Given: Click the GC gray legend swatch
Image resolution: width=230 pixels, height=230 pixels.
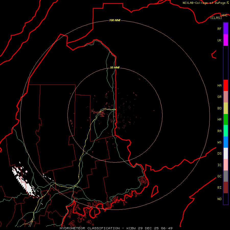Looking at the screenshot, I should [x=226, y=176].
